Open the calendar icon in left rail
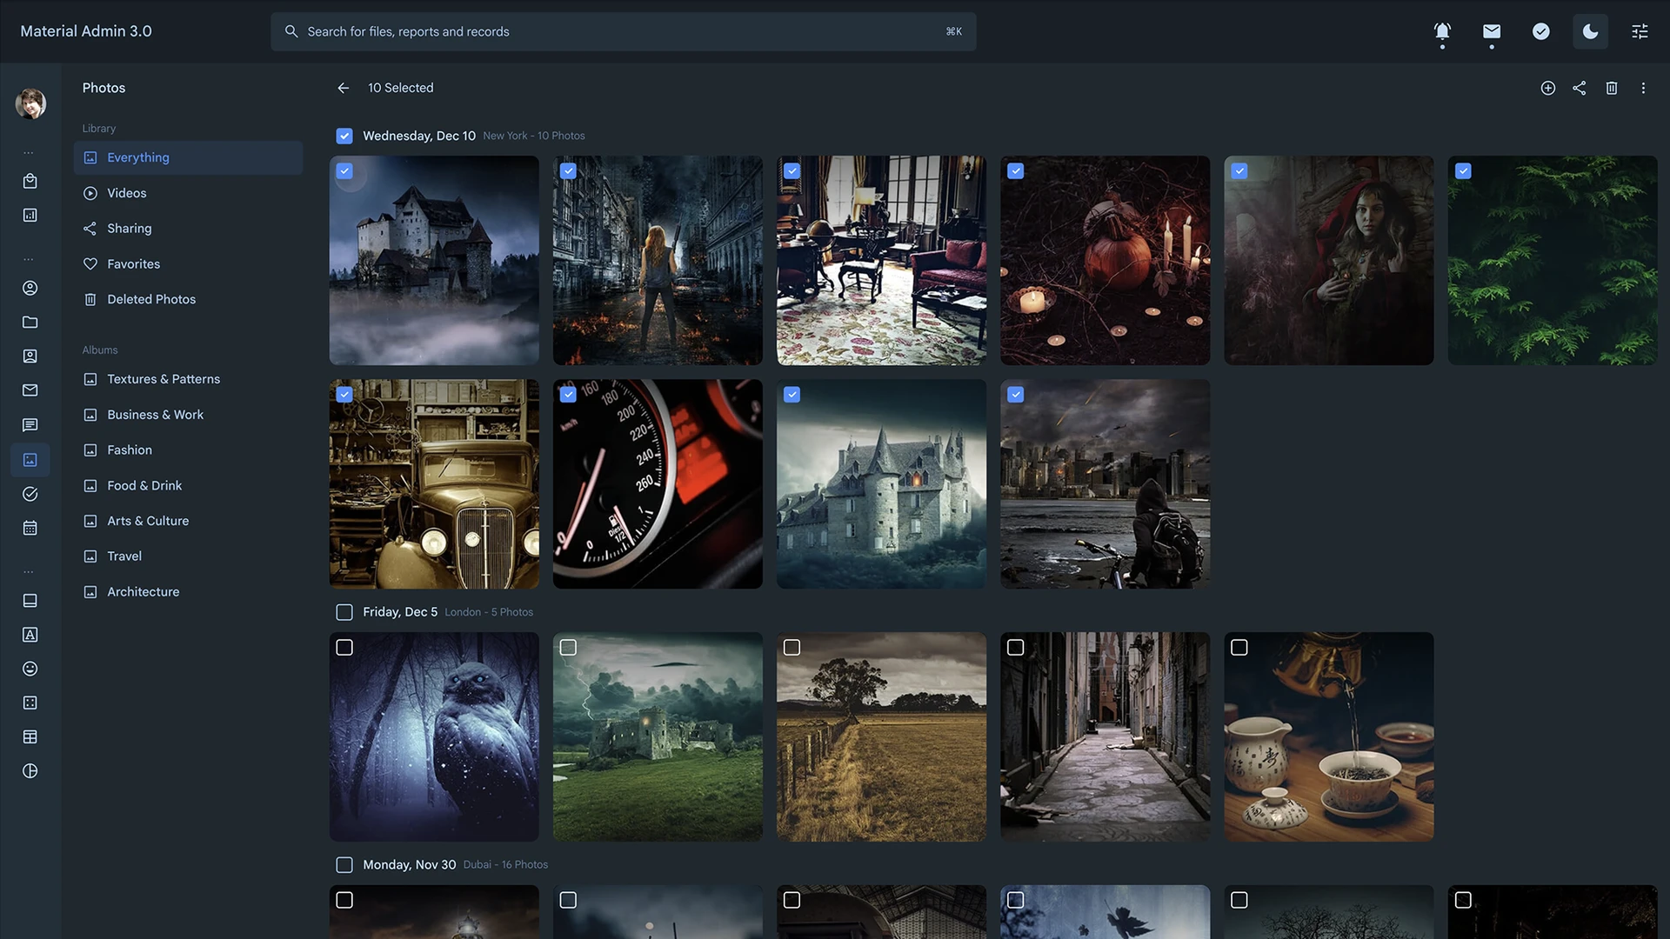1670x939 pixels. [x=30, y=528]
